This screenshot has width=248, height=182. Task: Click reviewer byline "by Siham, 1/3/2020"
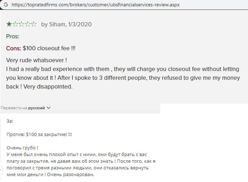[66, 24]
